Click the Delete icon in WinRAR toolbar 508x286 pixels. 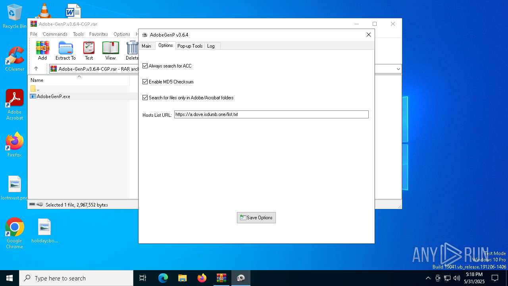pyautogui.click(x=132, y=50)
